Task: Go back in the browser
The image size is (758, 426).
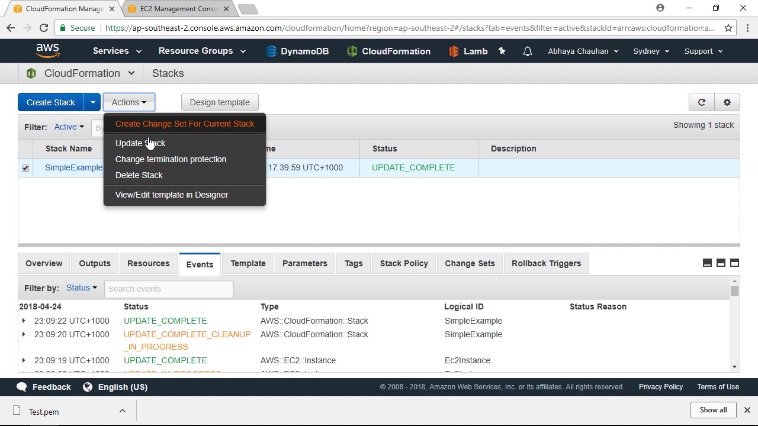Action: 11,28
